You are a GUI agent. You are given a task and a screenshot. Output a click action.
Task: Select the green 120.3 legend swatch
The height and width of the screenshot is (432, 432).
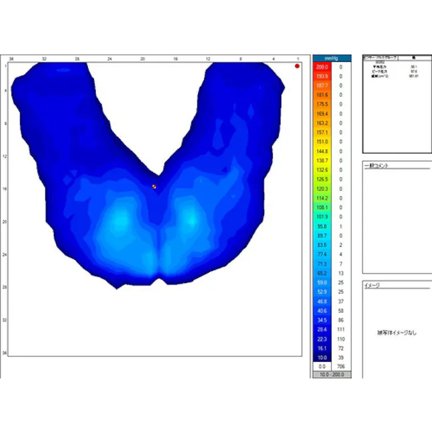click(x=322, y=188)
